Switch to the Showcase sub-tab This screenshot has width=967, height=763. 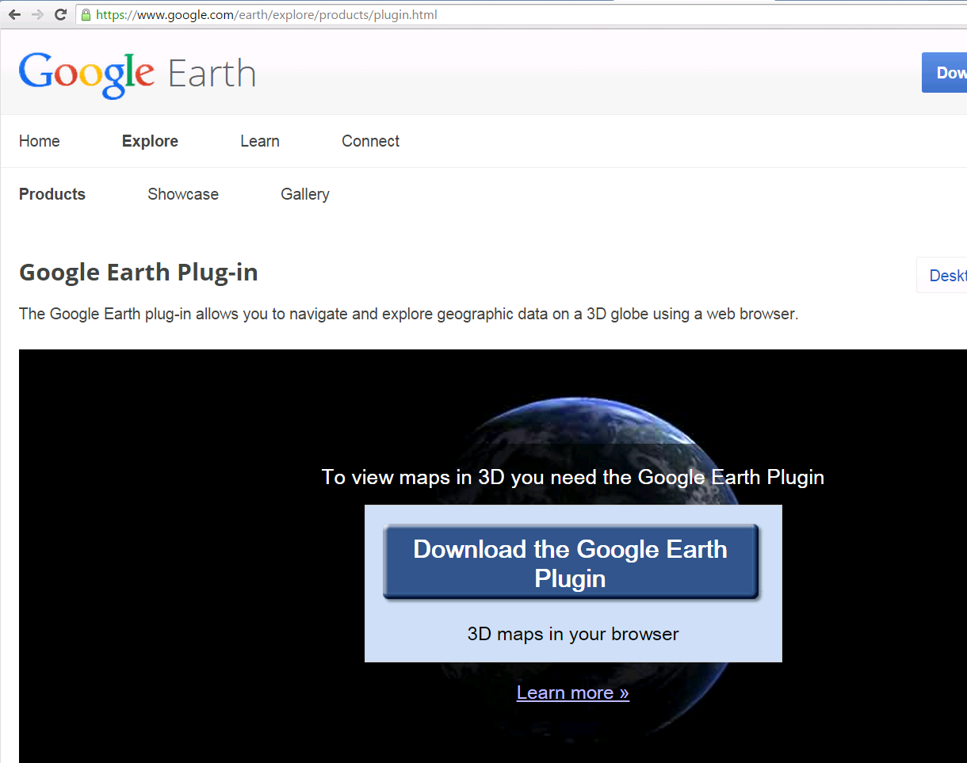[183, 194]
